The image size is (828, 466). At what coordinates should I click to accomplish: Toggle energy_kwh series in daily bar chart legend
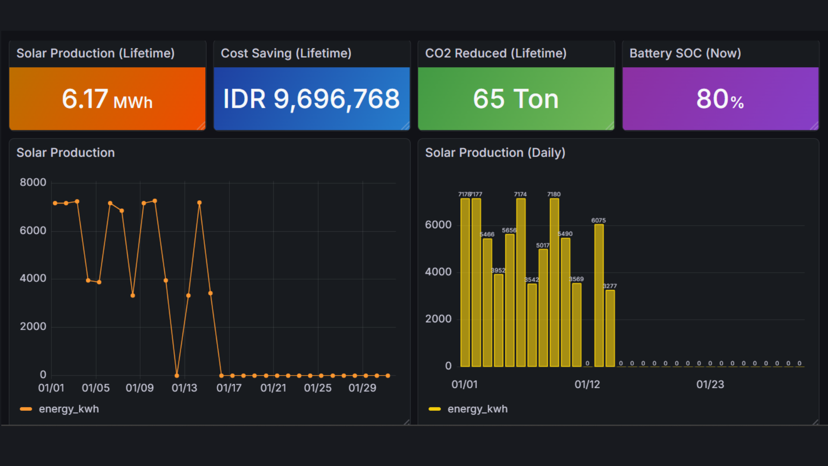(477, 409)
